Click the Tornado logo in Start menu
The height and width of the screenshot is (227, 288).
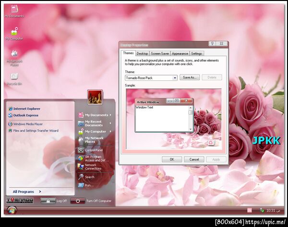tap(20, 201)
